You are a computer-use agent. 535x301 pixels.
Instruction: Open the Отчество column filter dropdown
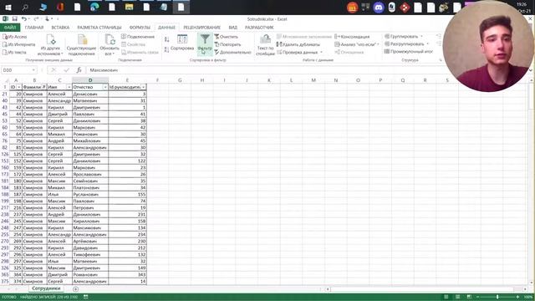tap(105, 87)
